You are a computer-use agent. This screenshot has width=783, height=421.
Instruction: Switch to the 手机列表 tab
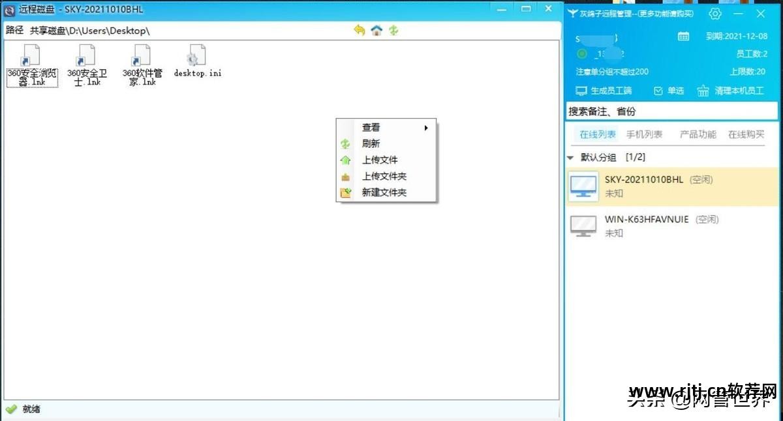tap(644, 134)
